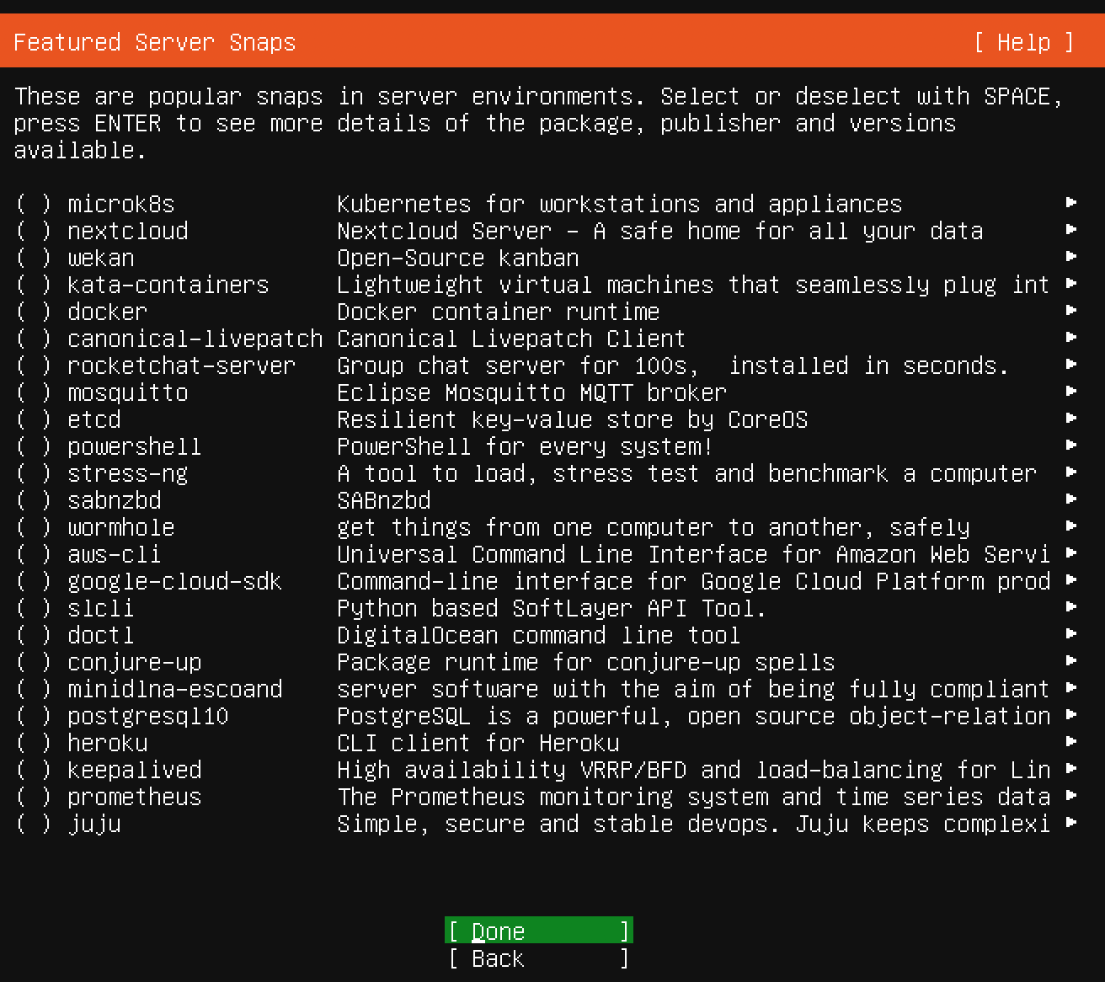The width and height of the screenshot is (1105, 982).
Task: Click 'SABnzbd' description text
Action: [384, 500]
